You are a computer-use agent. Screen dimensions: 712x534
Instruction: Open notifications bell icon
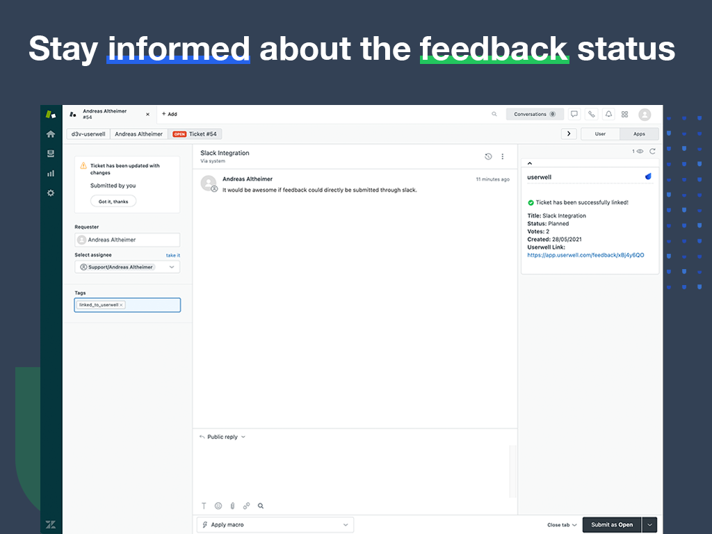pyautogui.click(x=608, y=114)
